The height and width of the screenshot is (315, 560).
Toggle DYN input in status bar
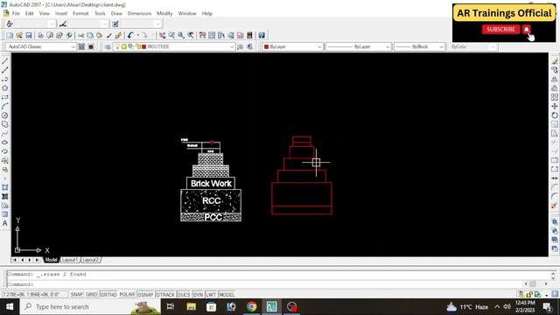198,295
